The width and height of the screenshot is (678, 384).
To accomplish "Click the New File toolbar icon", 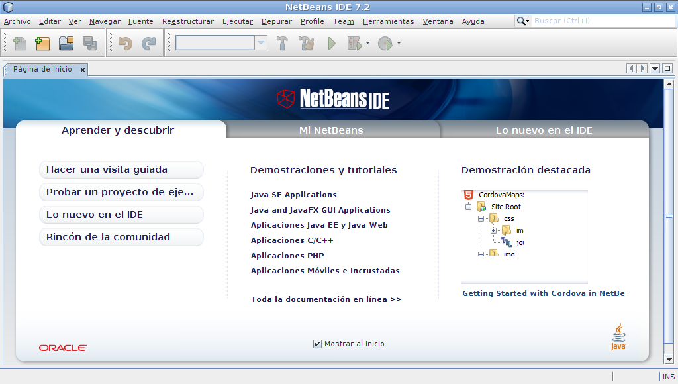I will (20, 43).
